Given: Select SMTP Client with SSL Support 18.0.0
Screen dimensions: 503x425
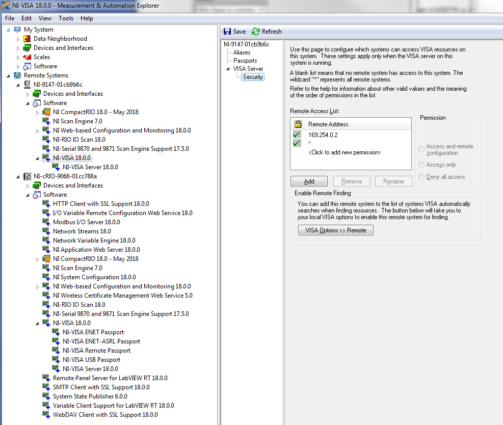Looking at the screenshot, I should click(101, 387).
